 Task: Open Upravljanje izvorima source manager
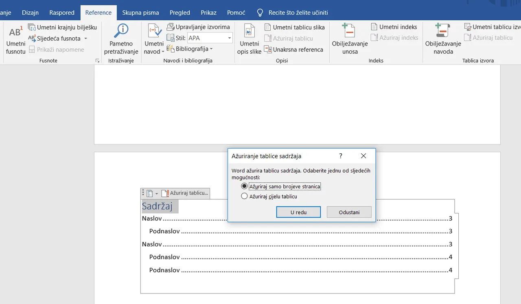click(x=199, y=27)
